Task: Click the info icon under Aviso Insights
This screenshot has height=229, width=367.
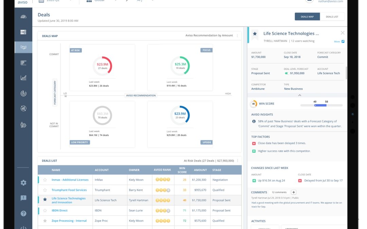Action: pos(254,121)
